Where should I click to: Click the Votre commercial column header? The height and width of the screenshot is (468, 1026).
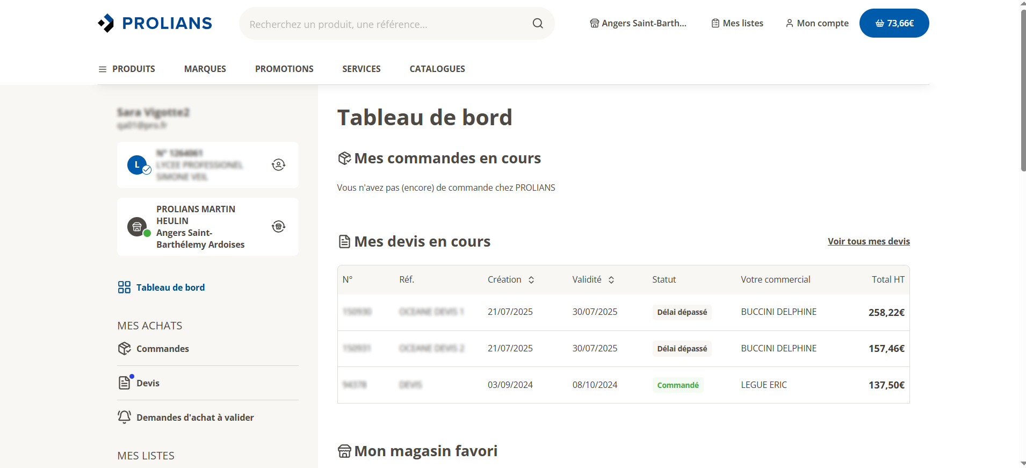(776, 279)
